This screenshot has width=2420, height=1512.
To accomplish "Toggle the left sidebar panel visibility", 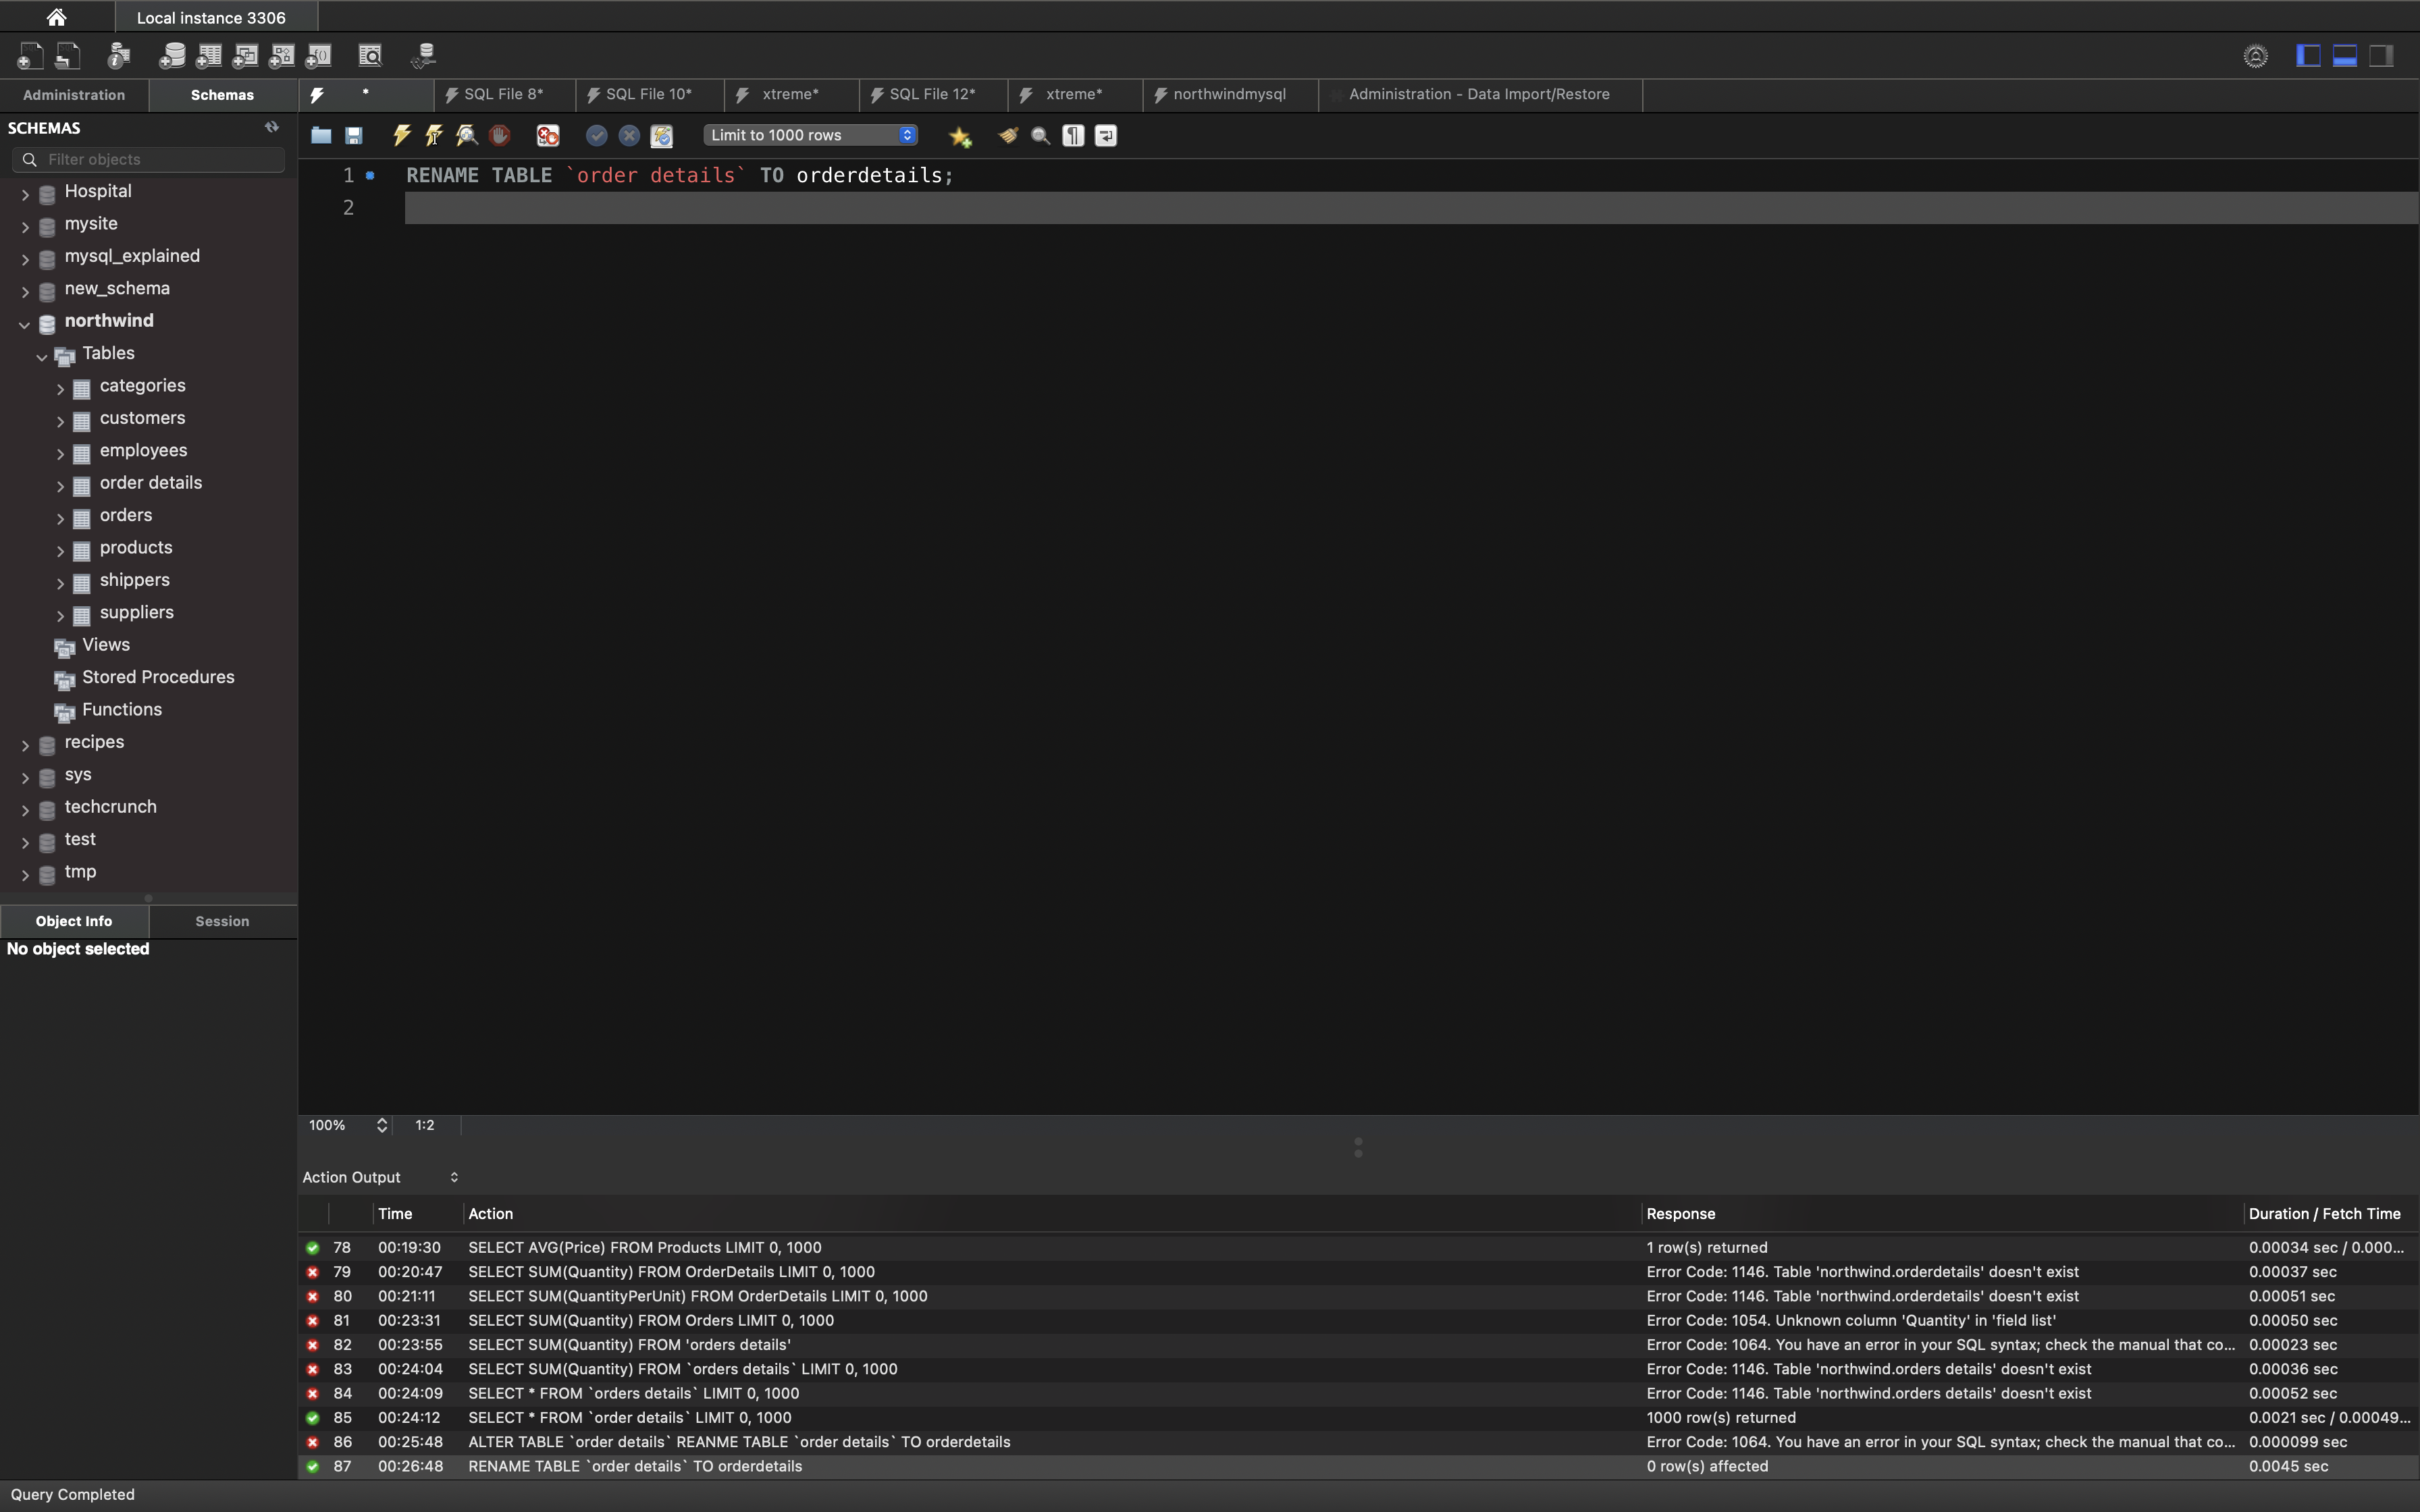I will [x=2308, y=56].
